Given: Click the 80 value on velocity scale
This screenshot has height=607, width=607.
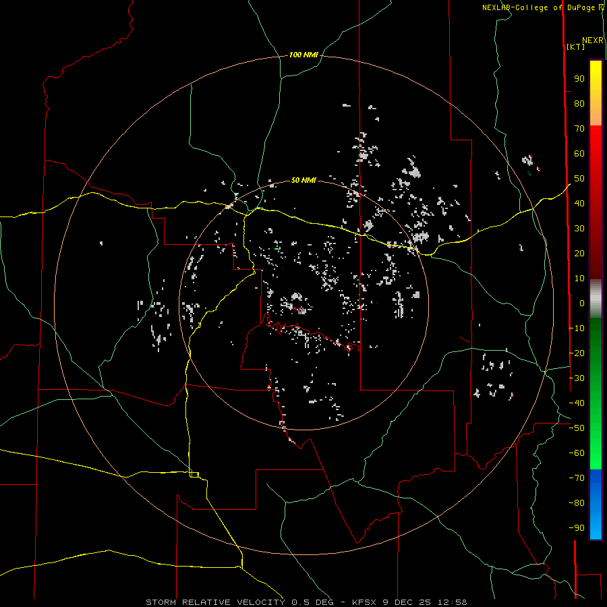Looking at the screenshot, I should tap(579, 104).
